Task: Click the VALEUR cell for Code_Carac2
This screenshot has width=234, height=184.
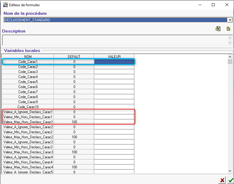Action: [114, 67]
